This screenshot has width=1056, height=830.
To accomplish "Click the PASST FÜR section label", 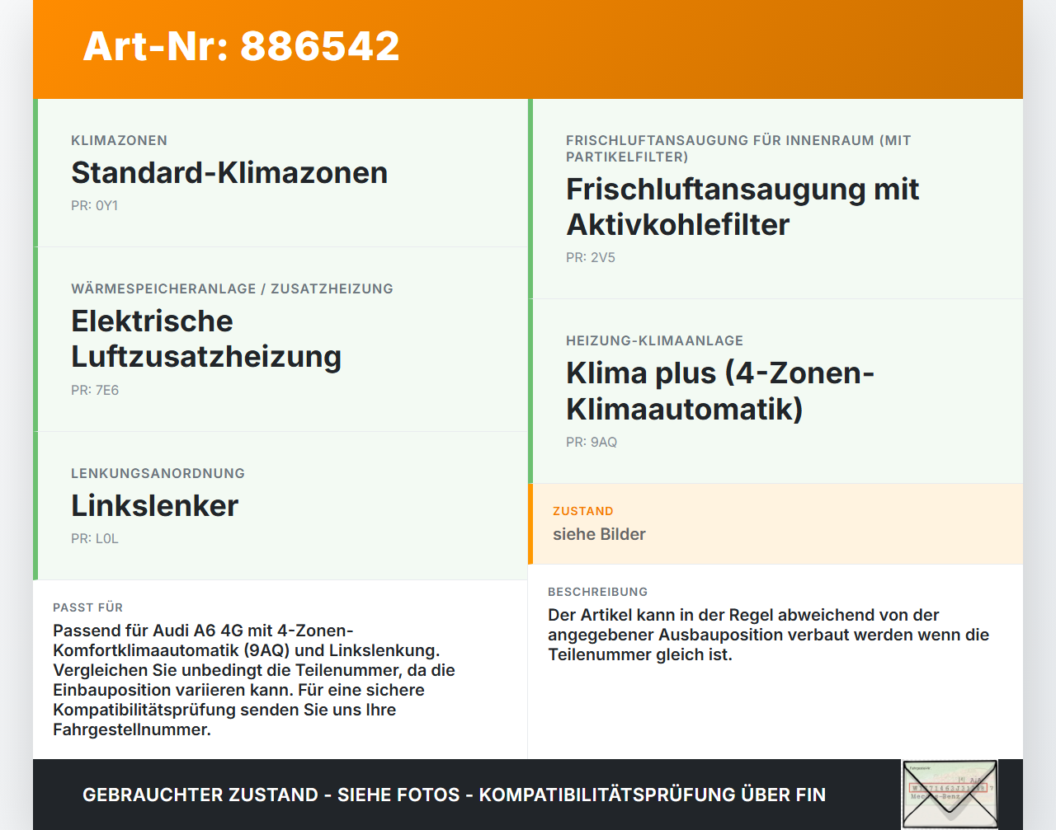I will point(88,607).
